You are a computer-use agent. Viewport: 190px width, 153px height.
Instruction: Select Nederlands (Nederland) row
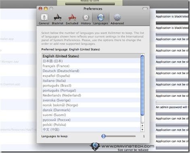[91, 95]
